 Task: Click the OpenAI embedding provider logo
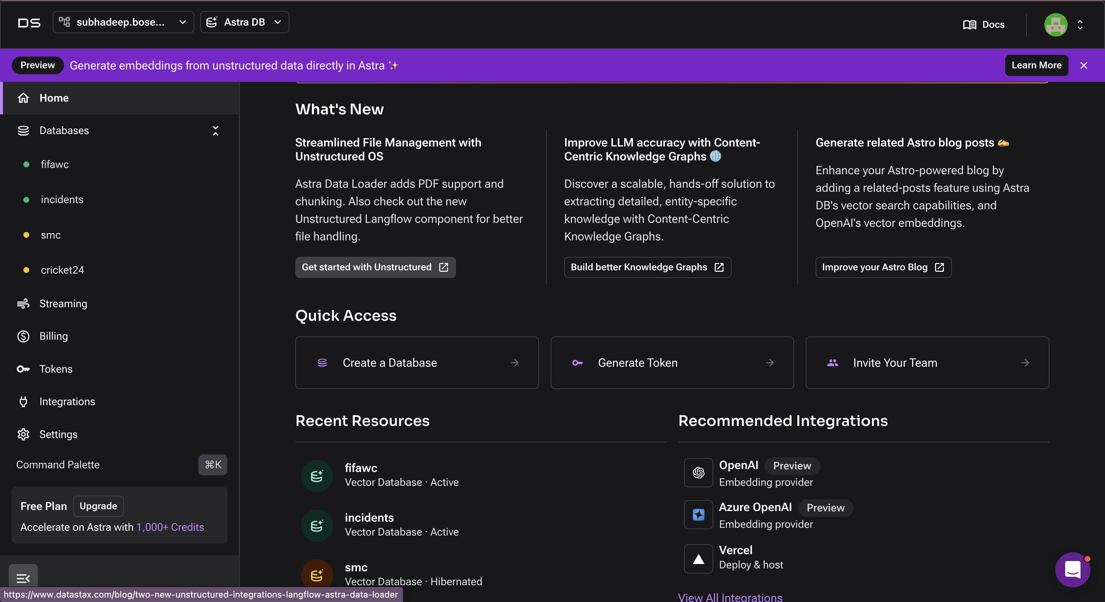(x=698, y=473)
